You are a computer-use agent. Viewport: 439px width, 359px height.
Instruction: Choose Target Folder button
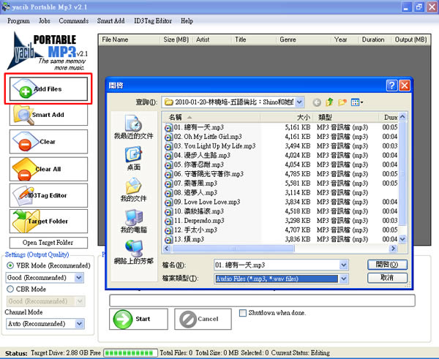[x=48, y=221]
